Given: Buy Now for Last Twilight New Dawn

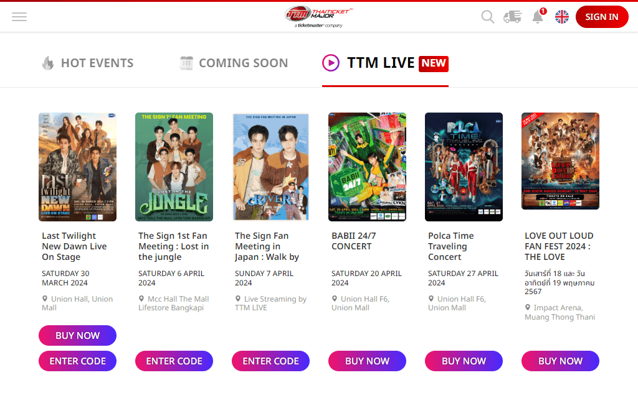Looking at the screenshot, I should 77,335.
